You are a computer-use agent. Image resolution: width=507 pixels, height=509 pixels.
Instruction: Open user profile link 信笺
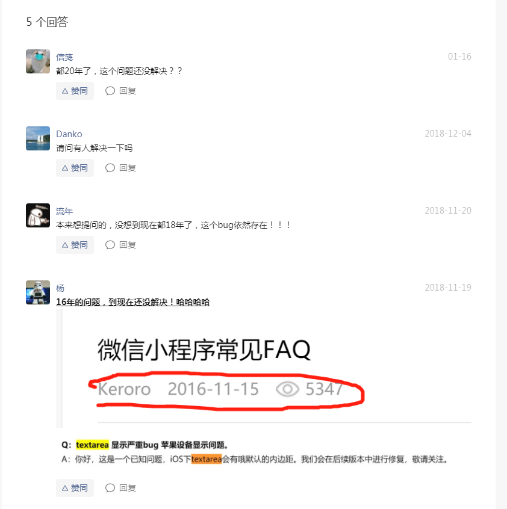tap(64, 57)
